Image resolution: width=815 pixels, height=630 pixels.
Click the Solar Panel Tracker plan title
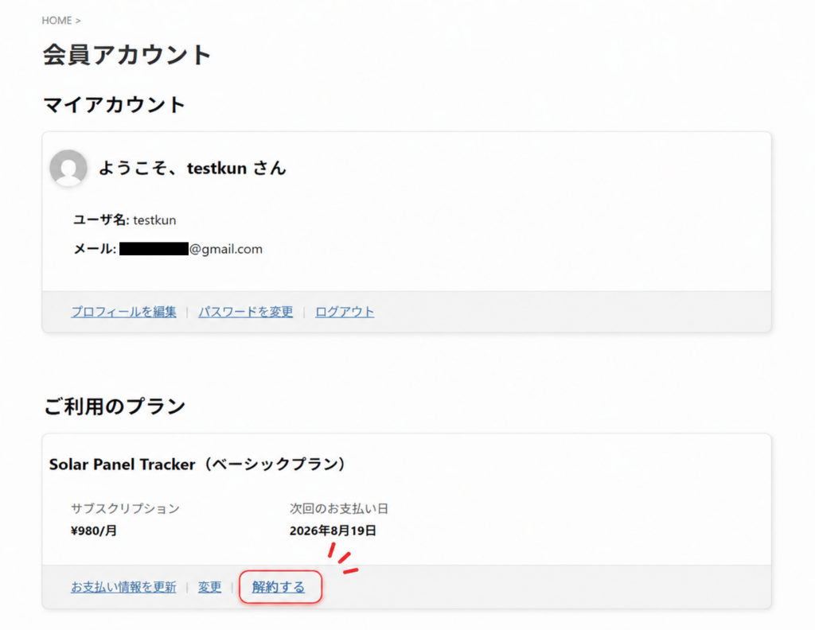(197, 464)
